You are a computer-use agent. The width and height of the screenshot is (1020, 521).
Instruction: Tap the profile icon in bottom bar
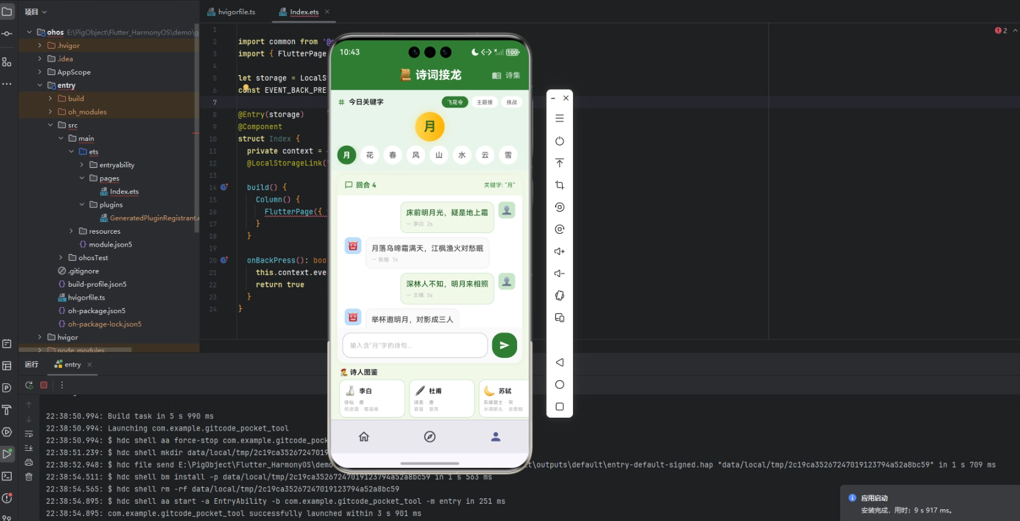tap(496, 437)
